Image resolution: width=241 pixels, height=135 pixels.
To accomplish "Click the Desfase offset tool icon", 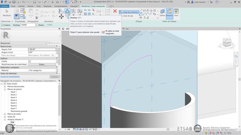I will (67, 11).
